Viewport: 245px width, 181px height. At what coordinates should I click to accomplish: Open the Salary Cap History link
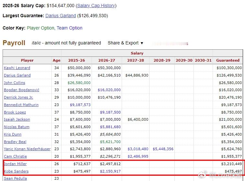[x=96, y=6]
